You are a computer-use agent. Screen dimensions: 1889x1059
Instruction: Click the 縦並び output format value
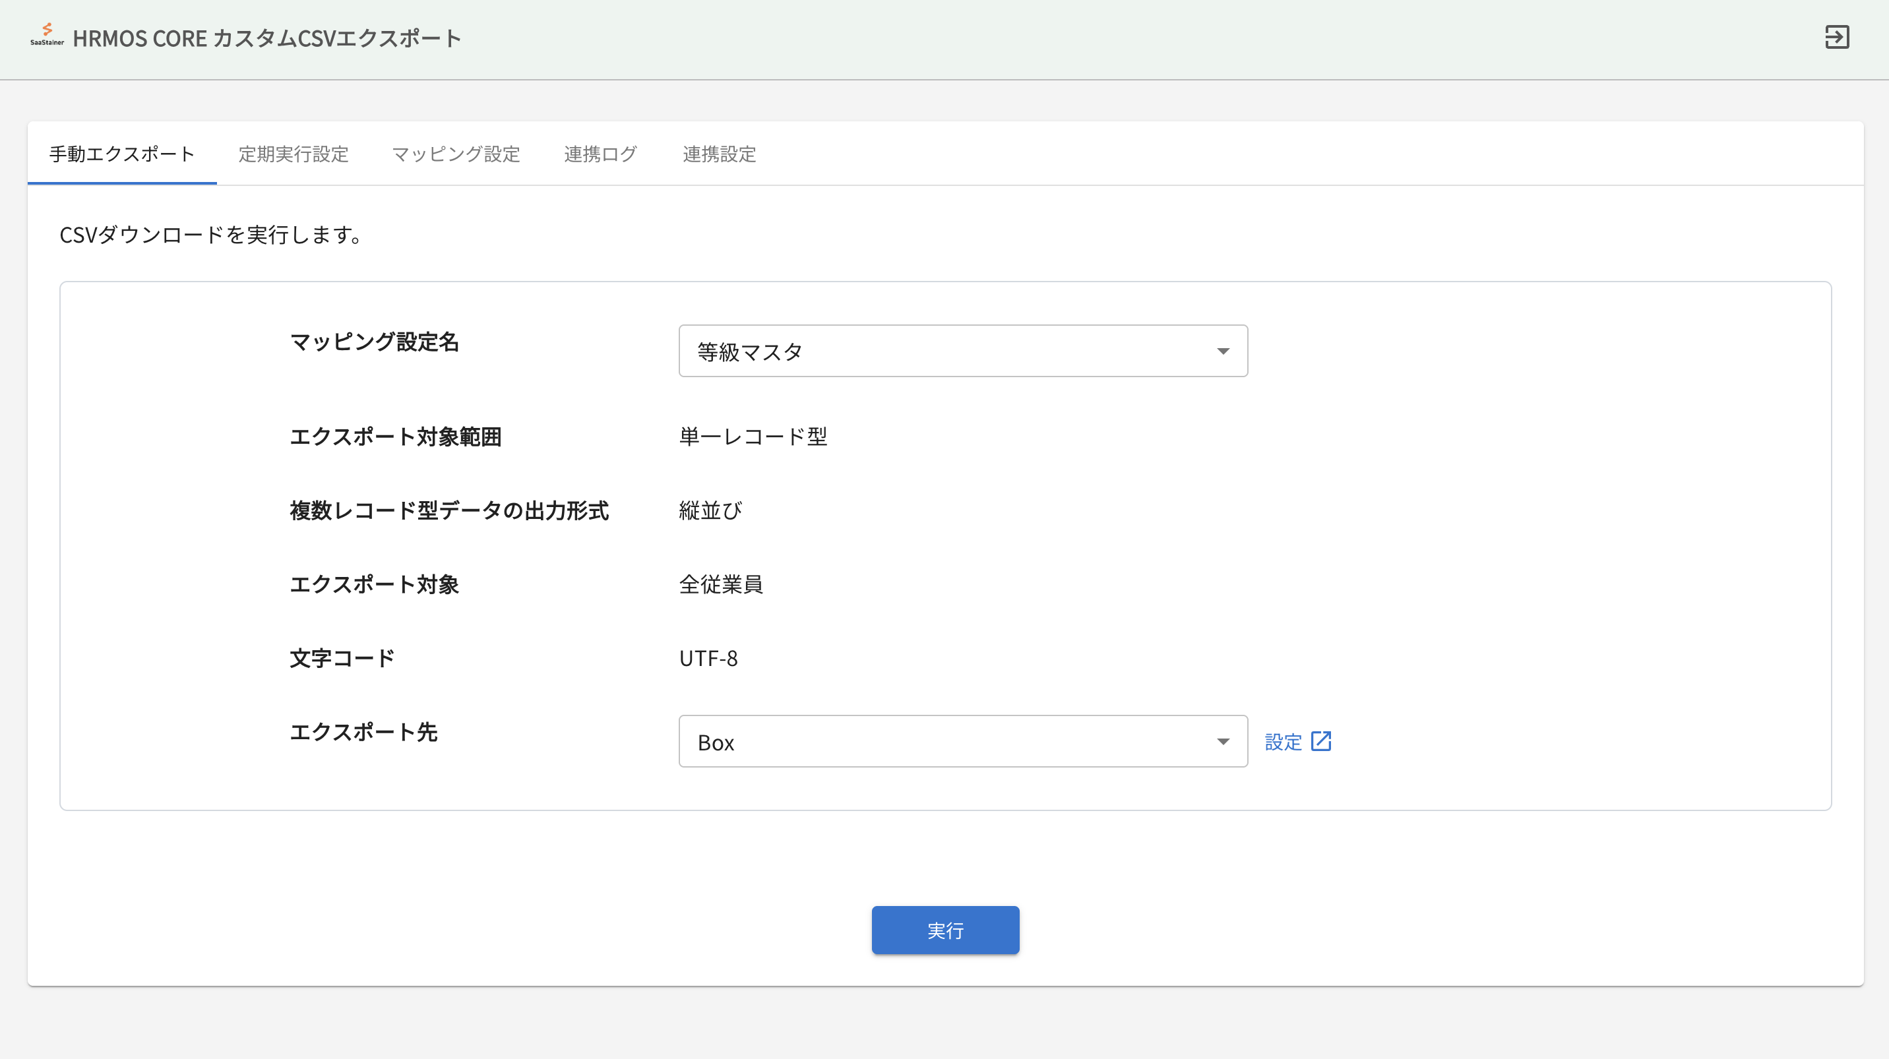tap(710, 510)
